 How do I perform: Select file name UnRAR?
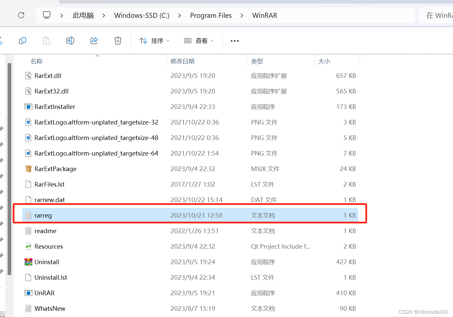[44, 293]
